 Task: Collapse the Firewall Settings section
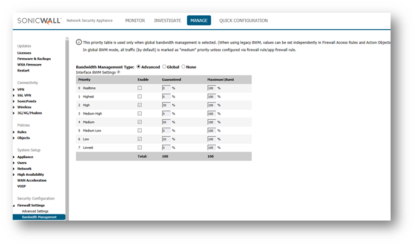click(x=14, y=205)
